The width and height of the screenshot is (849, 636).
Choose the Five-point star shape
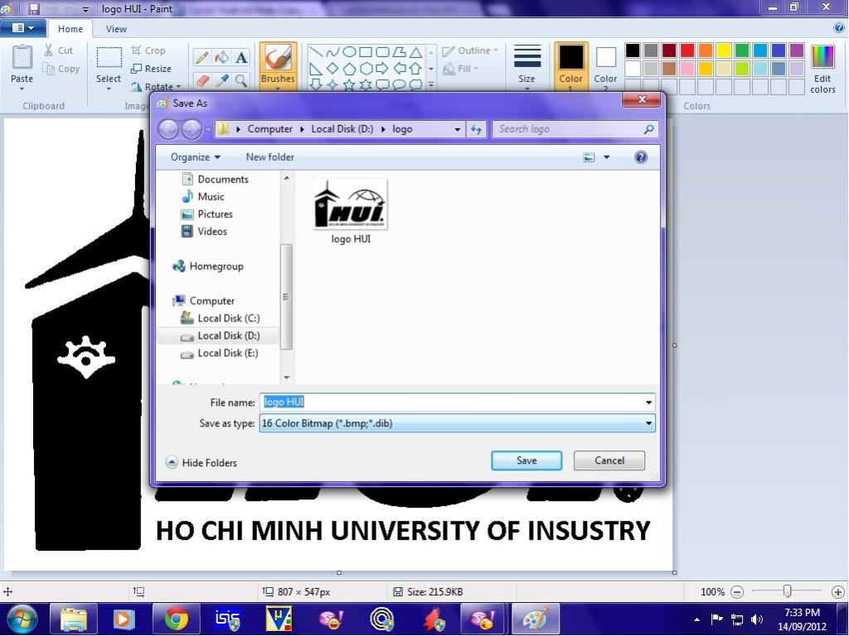[349, 84]
